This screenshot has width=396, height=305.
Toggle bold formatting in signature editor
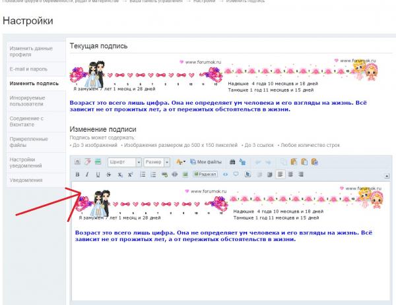tap(77, 175)
